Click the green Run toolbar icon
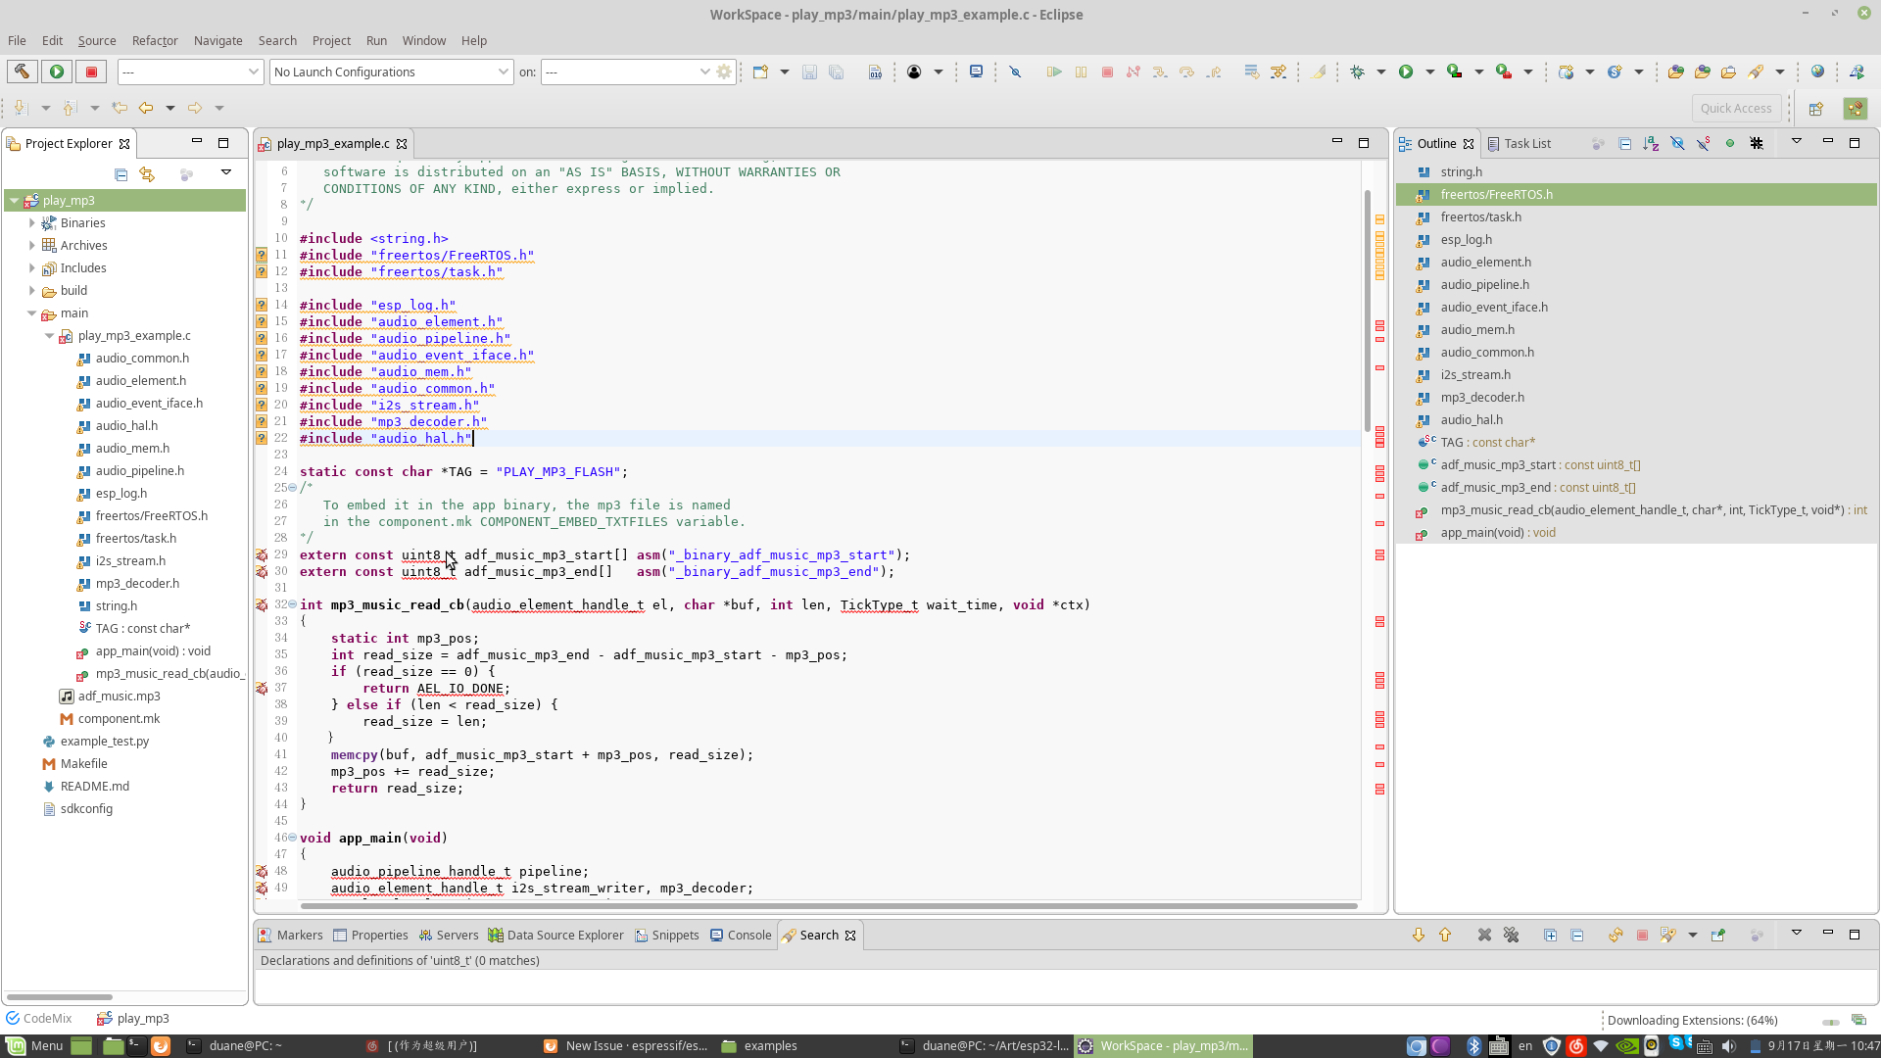The width and height of the screenshot is (1881, 1058). [x=1406, y=72]
